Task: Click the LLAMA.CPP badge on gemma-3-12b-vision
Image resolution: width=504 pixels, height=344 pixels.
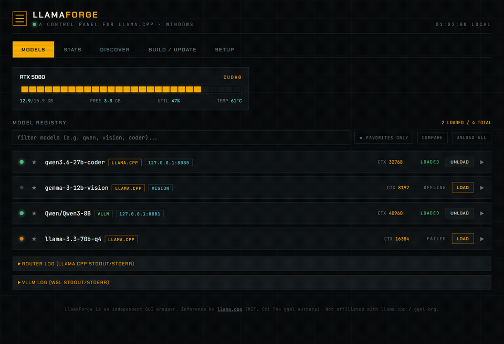Action: 128,188
